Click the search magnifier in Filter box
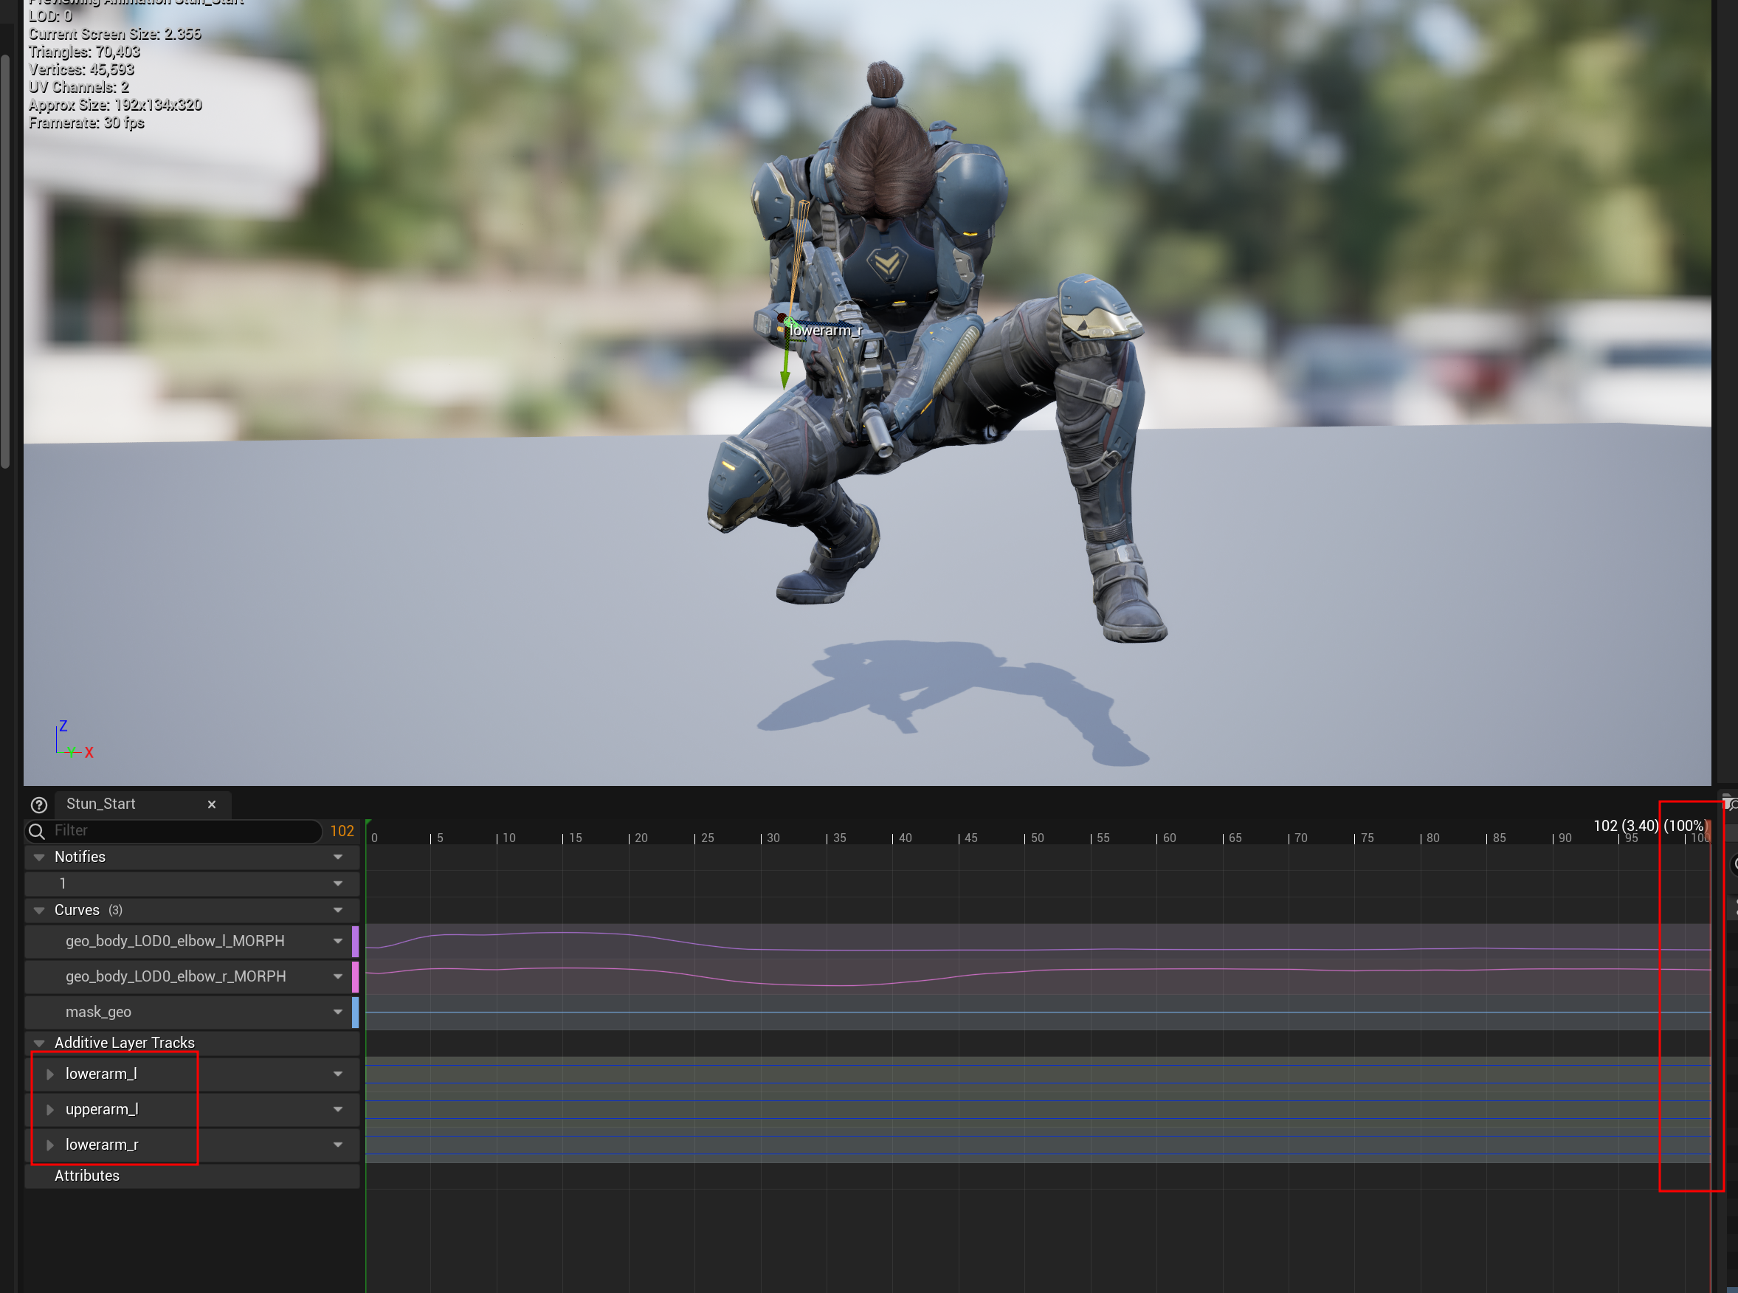This screenshot has height=1293, width=1738. pos(37,830)
